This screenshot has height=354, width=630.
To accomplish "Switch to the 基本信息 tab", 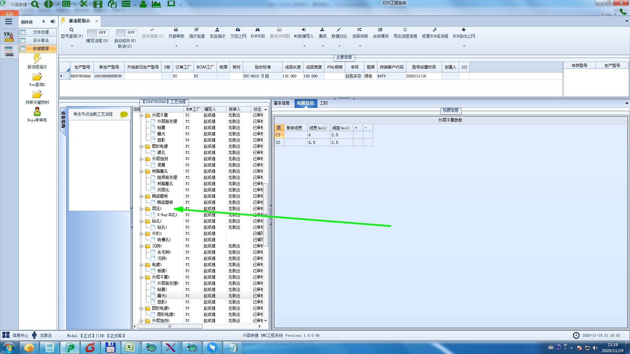I will (x=282, y=103).
